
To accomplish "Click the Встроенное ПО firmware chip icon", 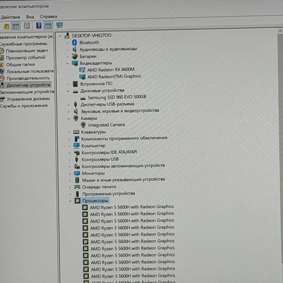I will [x=75, y=84].
